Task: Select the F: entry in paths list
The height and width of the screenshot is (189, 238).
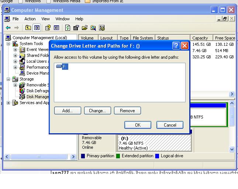Action: [65, 67]
